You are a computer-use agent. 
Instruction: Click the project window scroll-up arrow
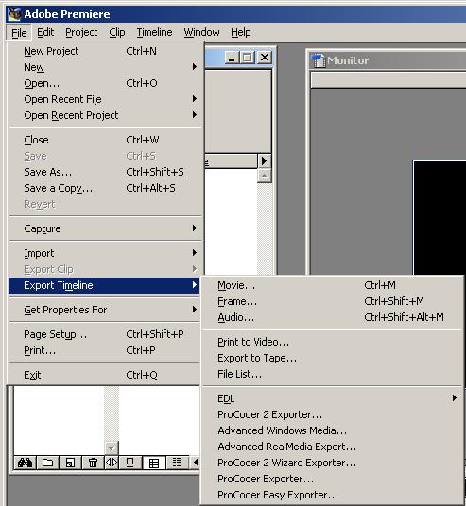(x=265, y=176)
